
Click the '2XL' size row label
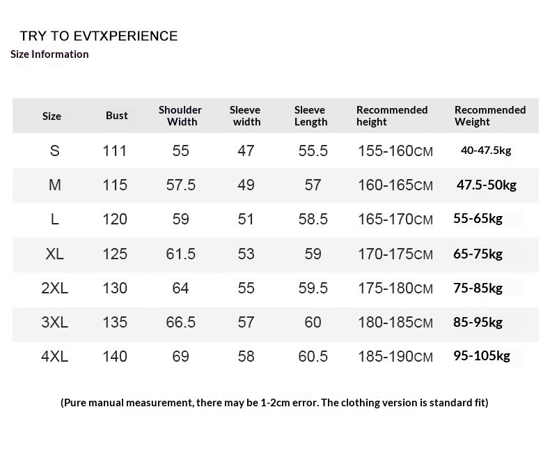(x=55, y=288)
